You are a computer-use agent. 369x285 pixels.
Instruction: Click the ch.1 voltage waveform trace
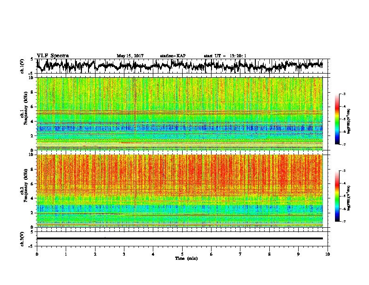[179, 66]
